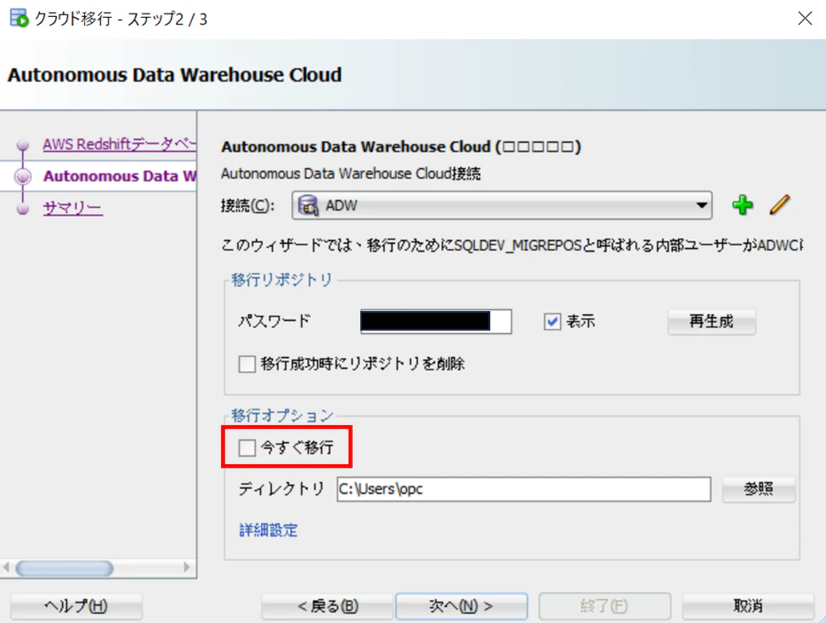The width and height of the screenshot is (826, 623).
Task: Click the sidebar horizontal scrollbar thumb
Action: (x=65, y=569)
